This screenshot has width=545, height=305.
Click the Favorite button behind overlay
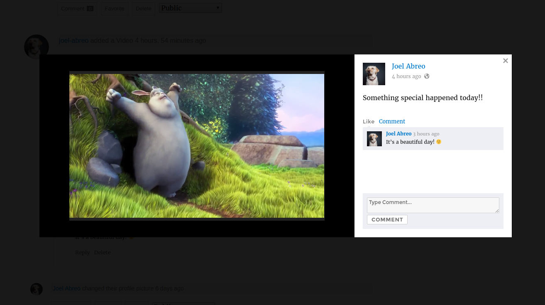pos(115,9)
